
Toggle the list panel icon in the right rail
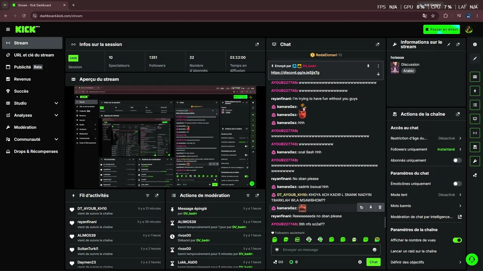click(475, 105)
